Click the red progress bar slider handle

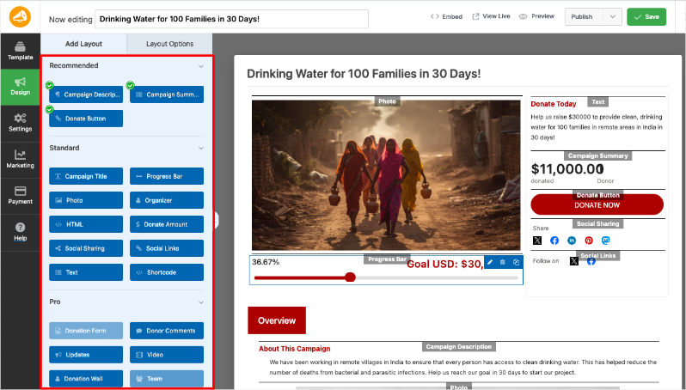[x=350, y=277]
